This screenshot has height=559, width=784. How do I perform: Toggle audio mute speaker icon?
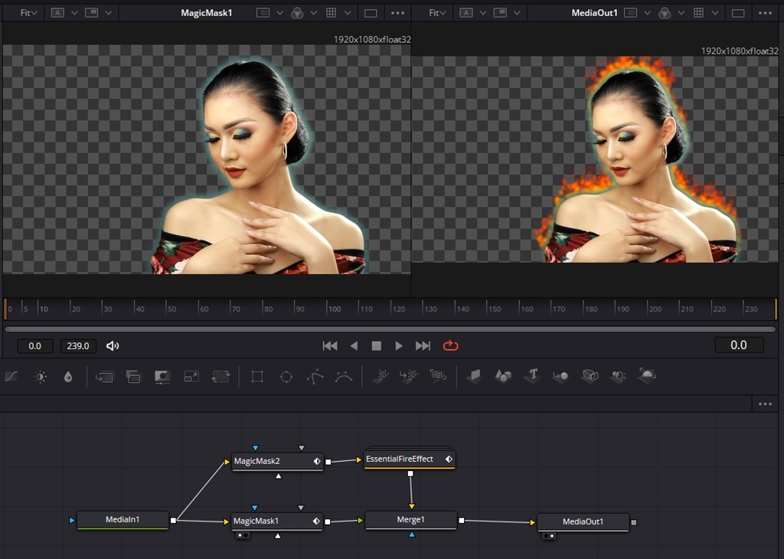coord(113,346)
